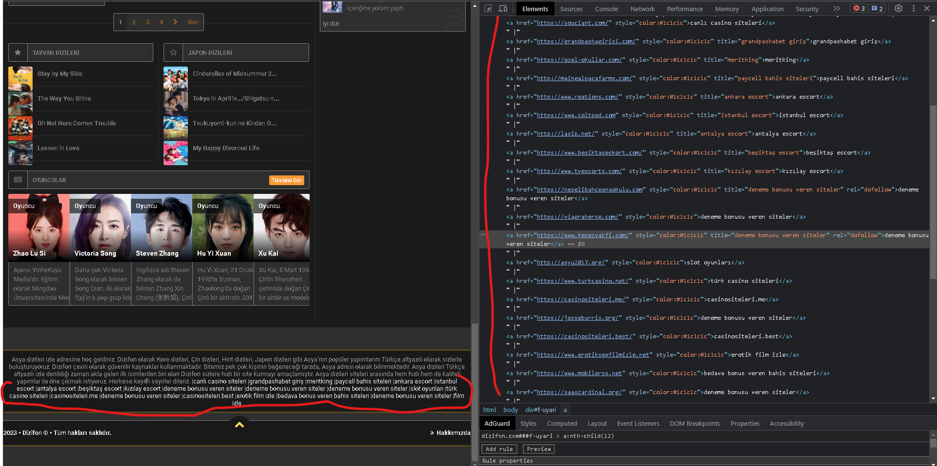Click the scroll-to-top arrow above the footer
The image size is (937, 466).
(x=239, y=425)
